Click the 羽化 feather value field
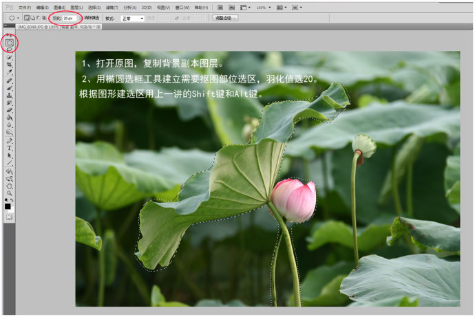 click(x=70, y=18)
